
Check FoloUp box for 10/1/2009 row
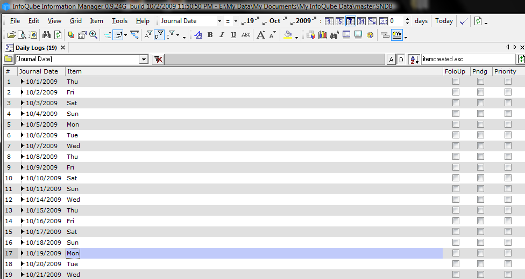(456, 82)
